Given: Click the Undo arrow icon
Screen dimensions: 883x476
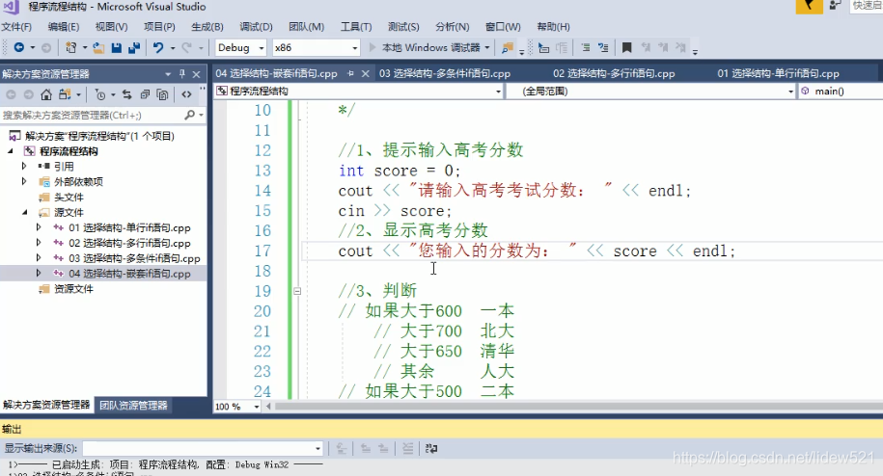Looking at the screenshot, I should [158, 48].
